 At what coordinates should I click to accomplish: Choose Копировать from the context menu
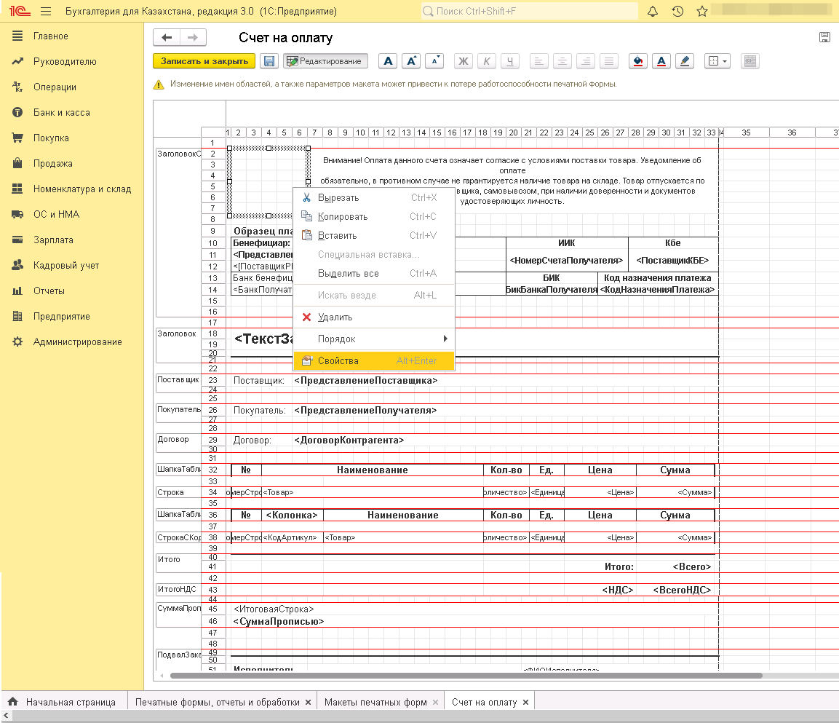point(374,217)
